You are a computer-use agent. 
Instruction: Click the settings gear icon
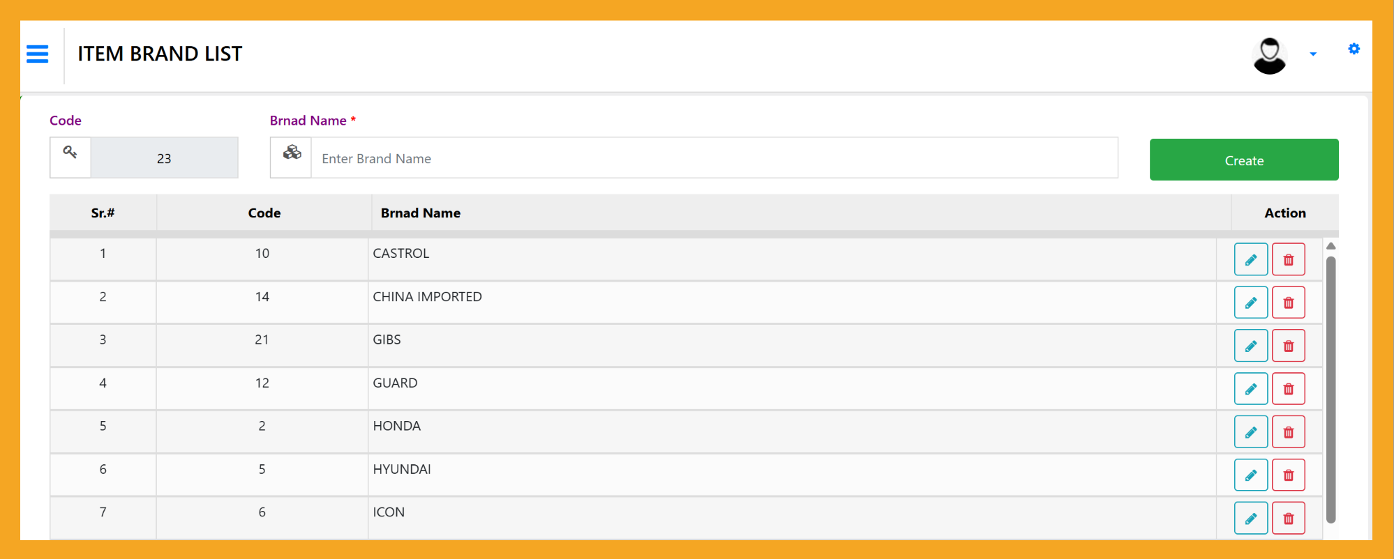coord(1354,49)
